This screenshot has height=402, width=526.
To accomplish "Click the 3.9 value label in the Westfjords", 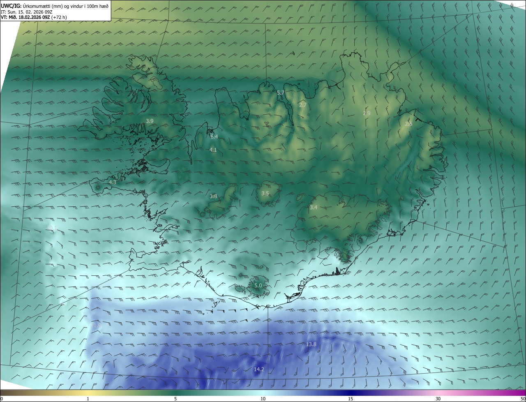I will pos(150,121).
